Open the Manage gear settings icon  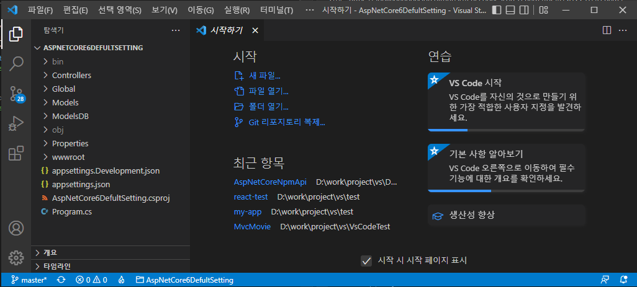coord(16,257)
